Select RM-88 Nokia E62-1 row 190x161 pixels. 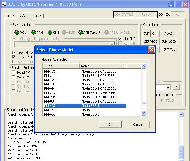pos(85,101)
